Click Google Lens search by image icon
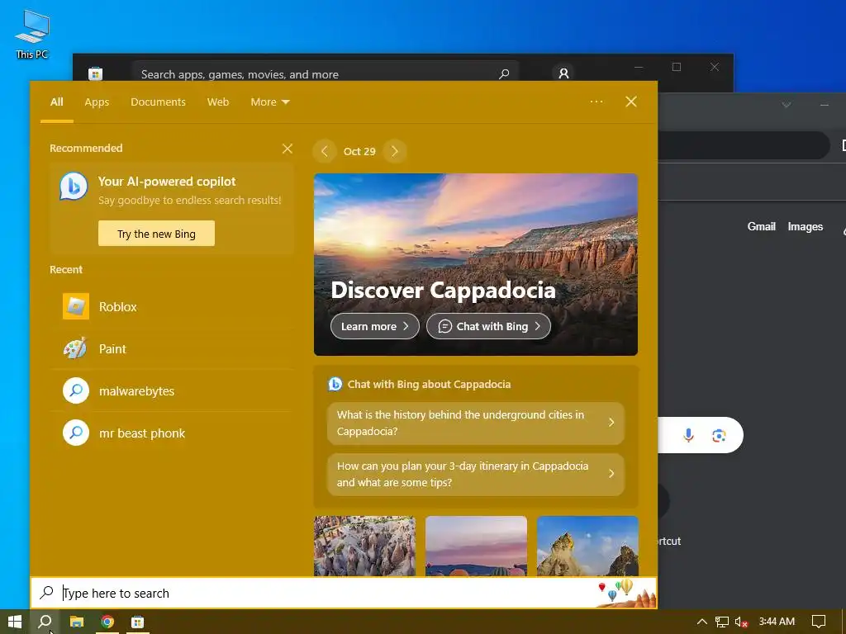846x634 pixels. 719,435
